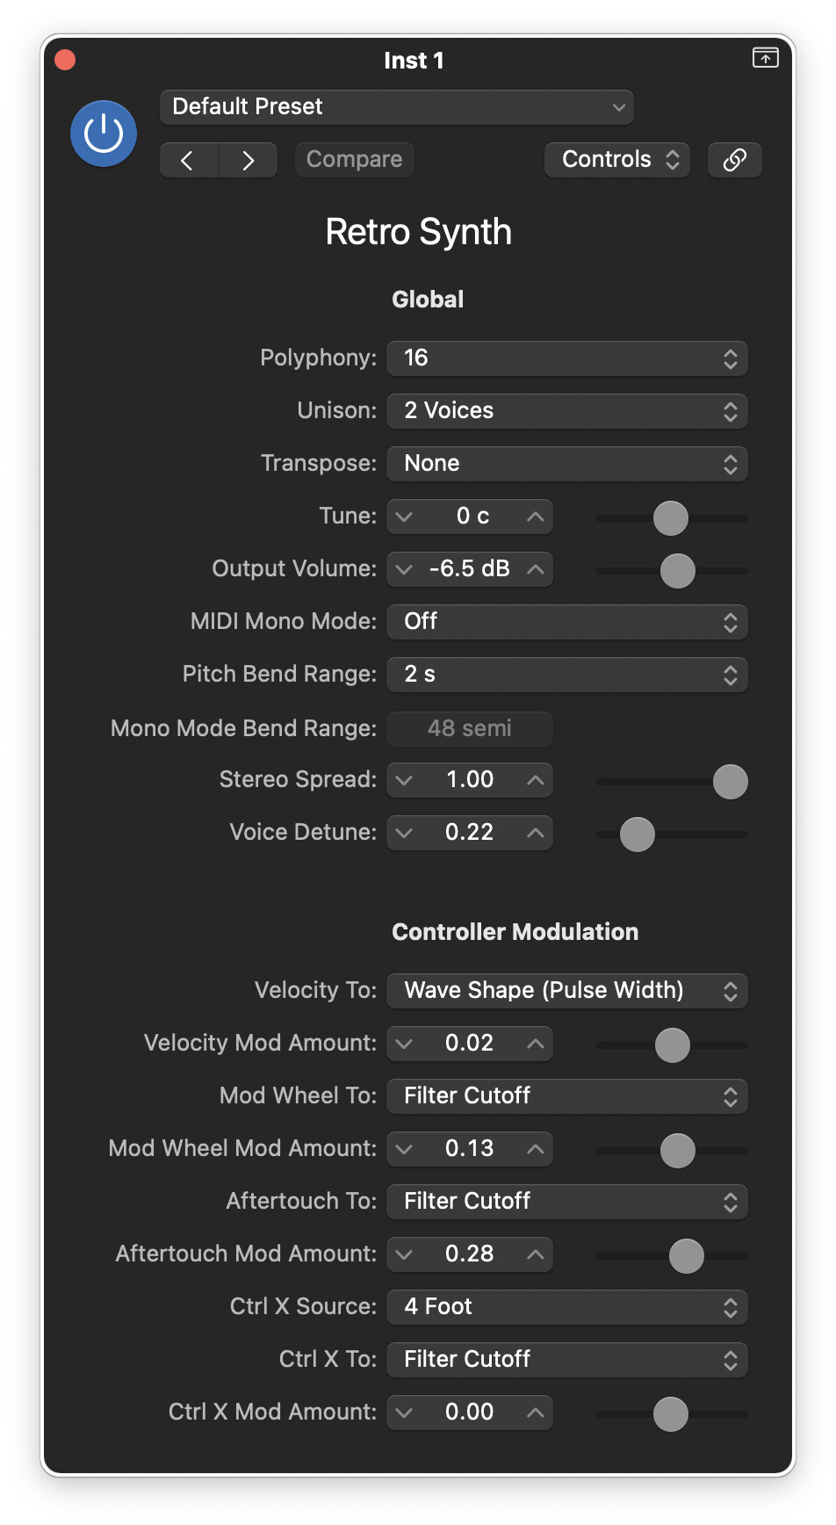Open the Velocity To Wave Shape dropdown

(x=567, y=991)
